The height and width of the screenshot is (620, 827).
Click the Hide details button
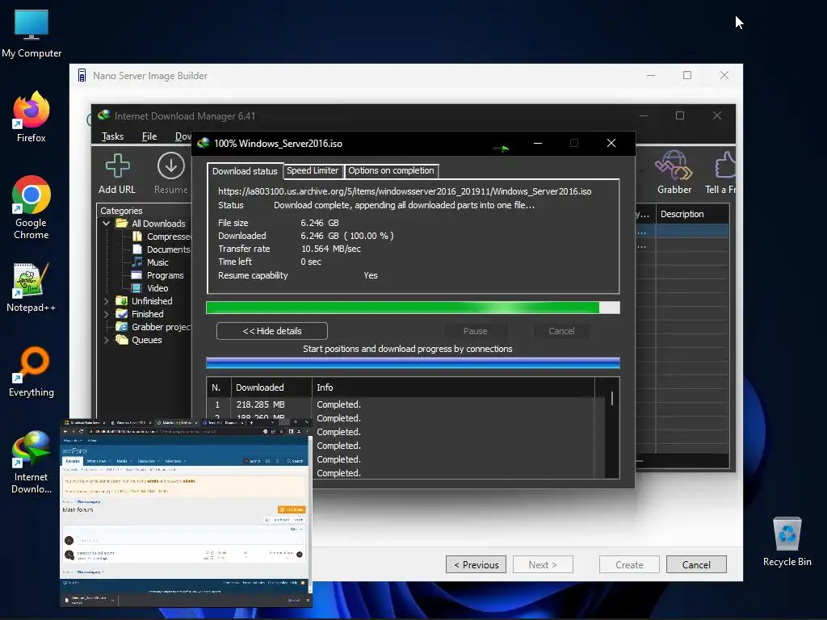272,331
